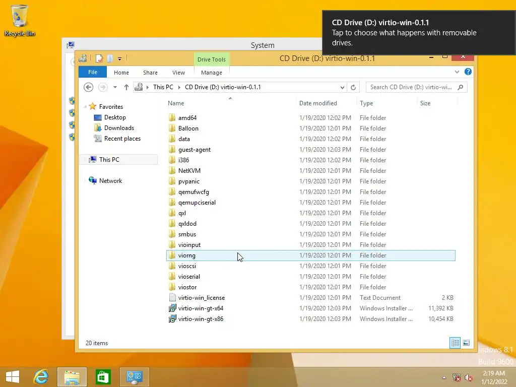Expand the ribbon with chevron arrow
The height and width of the screenshot is (387, 516).
point(457,72)
